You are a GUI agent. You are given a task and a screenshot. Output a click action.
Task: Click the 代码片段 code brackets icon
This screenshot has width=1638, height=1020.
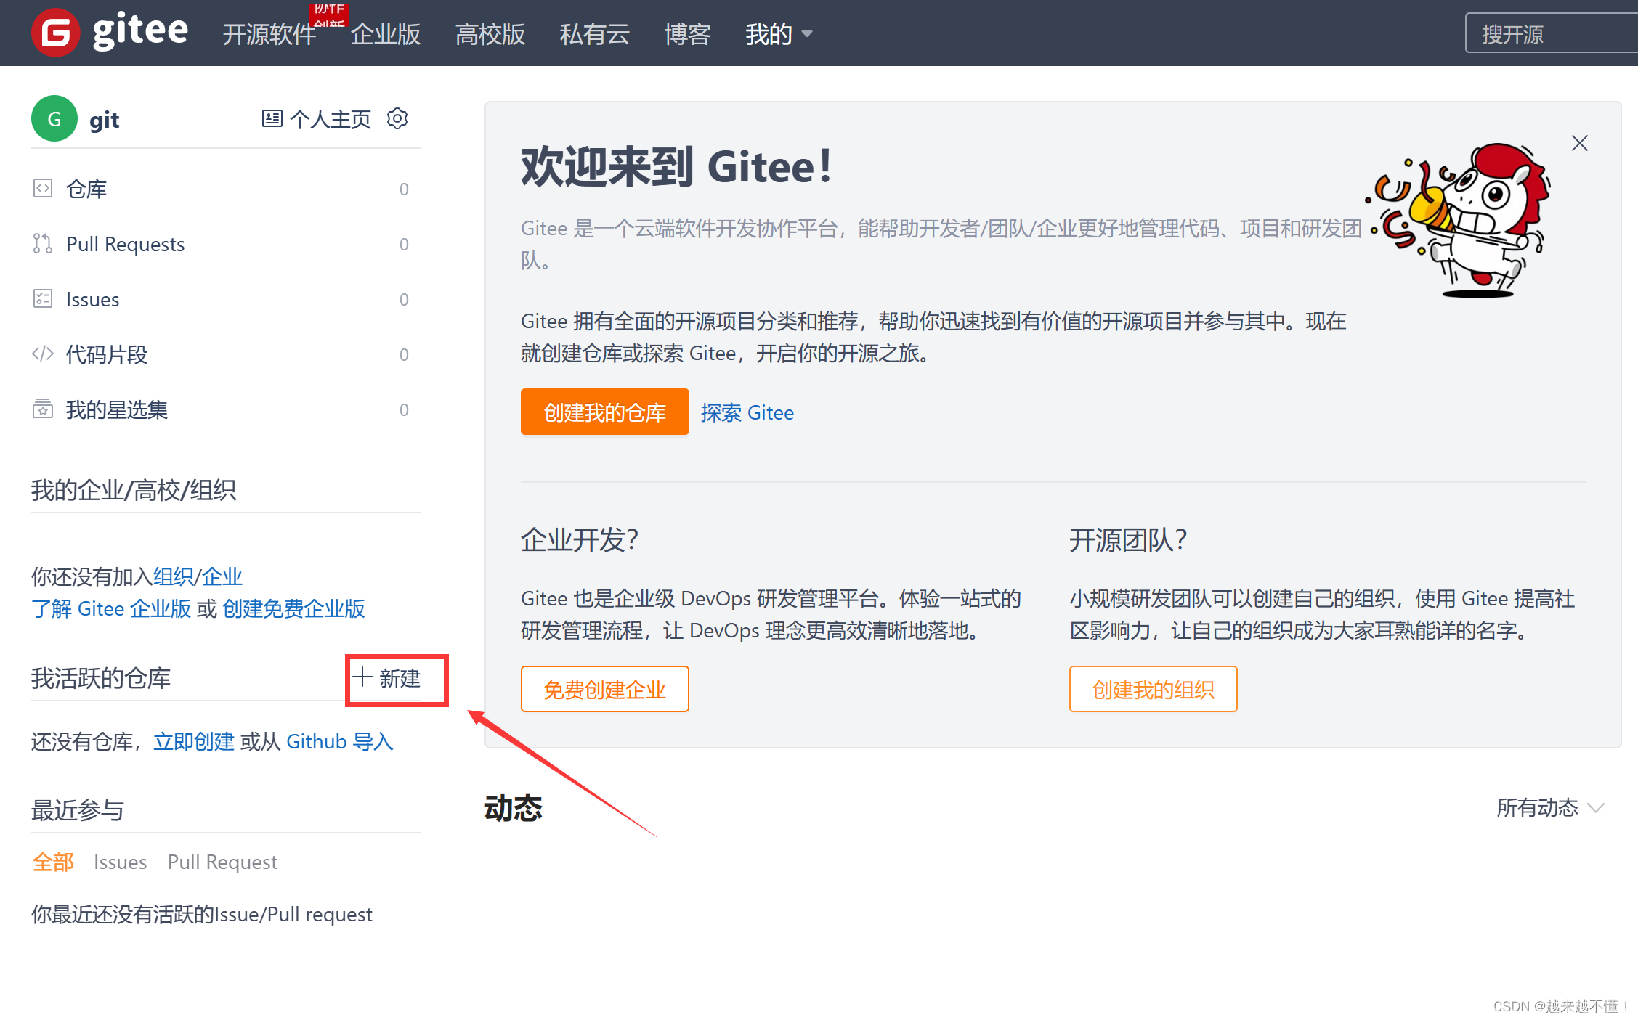[43, 354]
